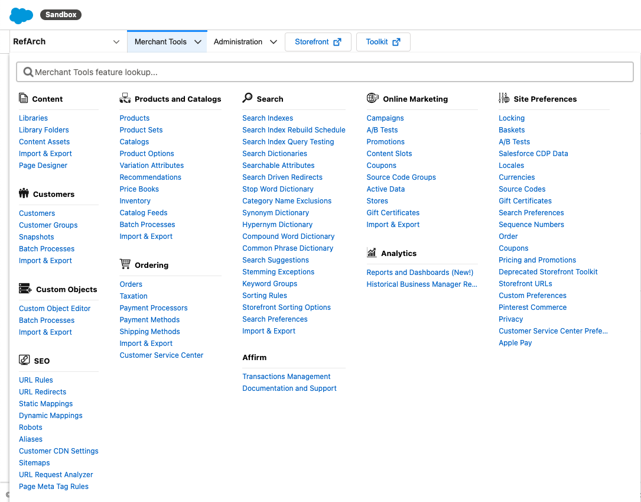The height and width of the screenshot is (502, 641).
Task: Open Custom Preferences
Action: click(x=532, y=296)
